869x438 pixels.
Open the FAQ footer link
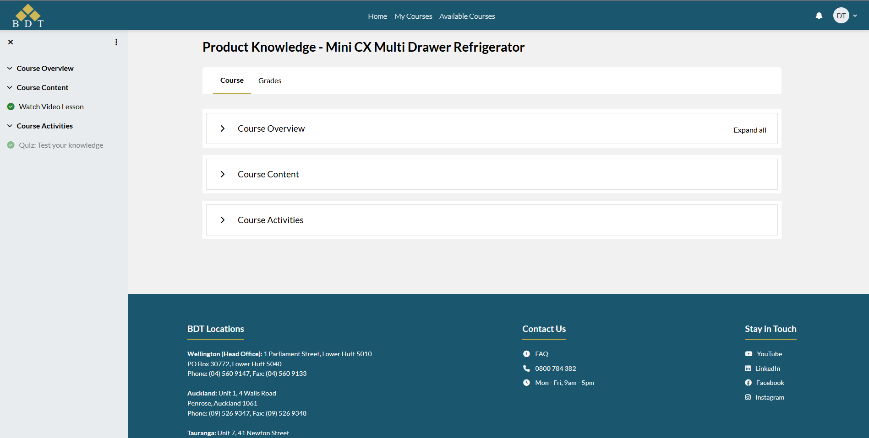tap(541, 354)
